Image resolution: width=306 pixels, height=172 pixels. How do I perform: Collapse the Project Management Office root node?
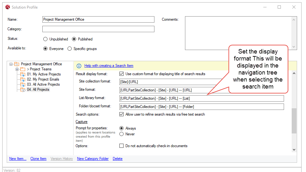tap(11, 64)
